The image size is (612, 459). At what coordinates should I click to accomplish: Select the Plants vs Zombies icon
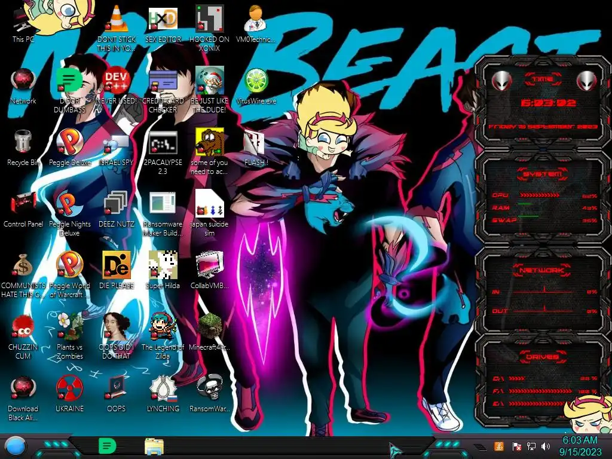(69, 336)
